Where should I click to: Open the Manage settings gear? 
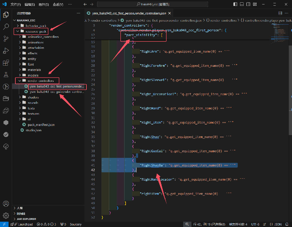[6, 215]
